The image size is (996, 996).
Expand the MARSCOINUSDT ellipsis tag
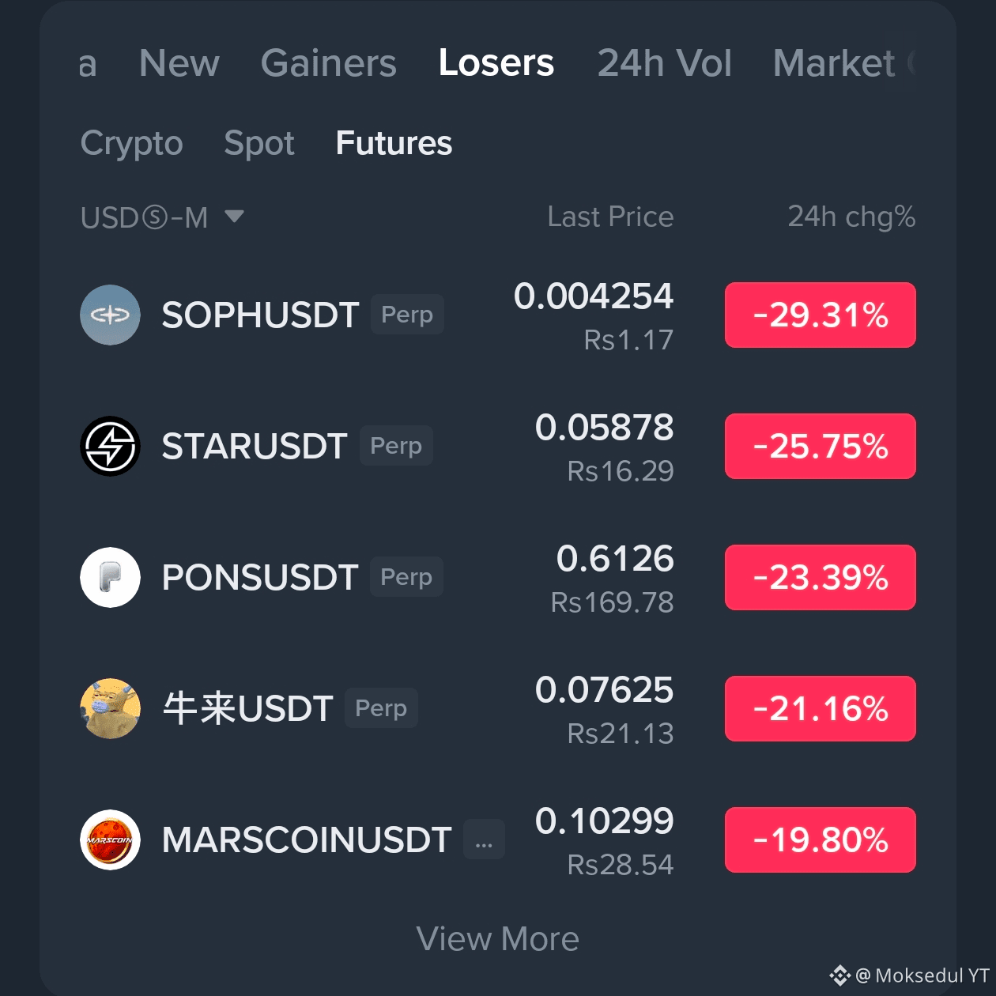point(484,839)
